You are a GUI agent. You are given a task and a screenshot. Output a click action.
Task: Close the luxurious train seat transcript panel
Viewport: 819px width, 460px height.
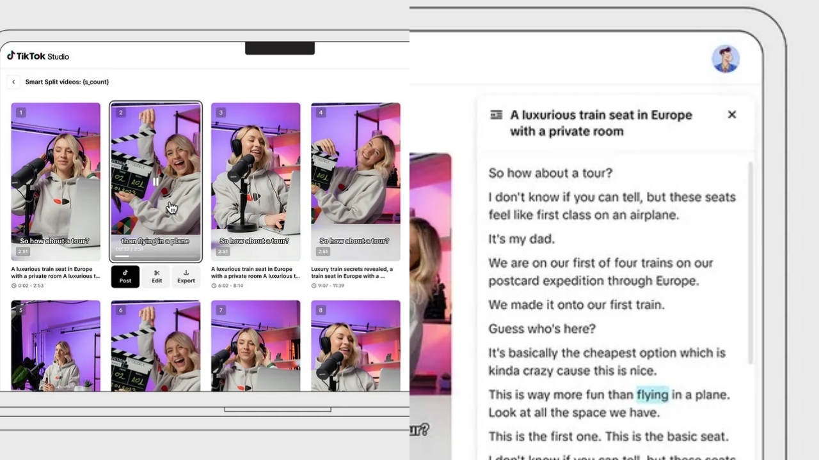tap(731, 114)
